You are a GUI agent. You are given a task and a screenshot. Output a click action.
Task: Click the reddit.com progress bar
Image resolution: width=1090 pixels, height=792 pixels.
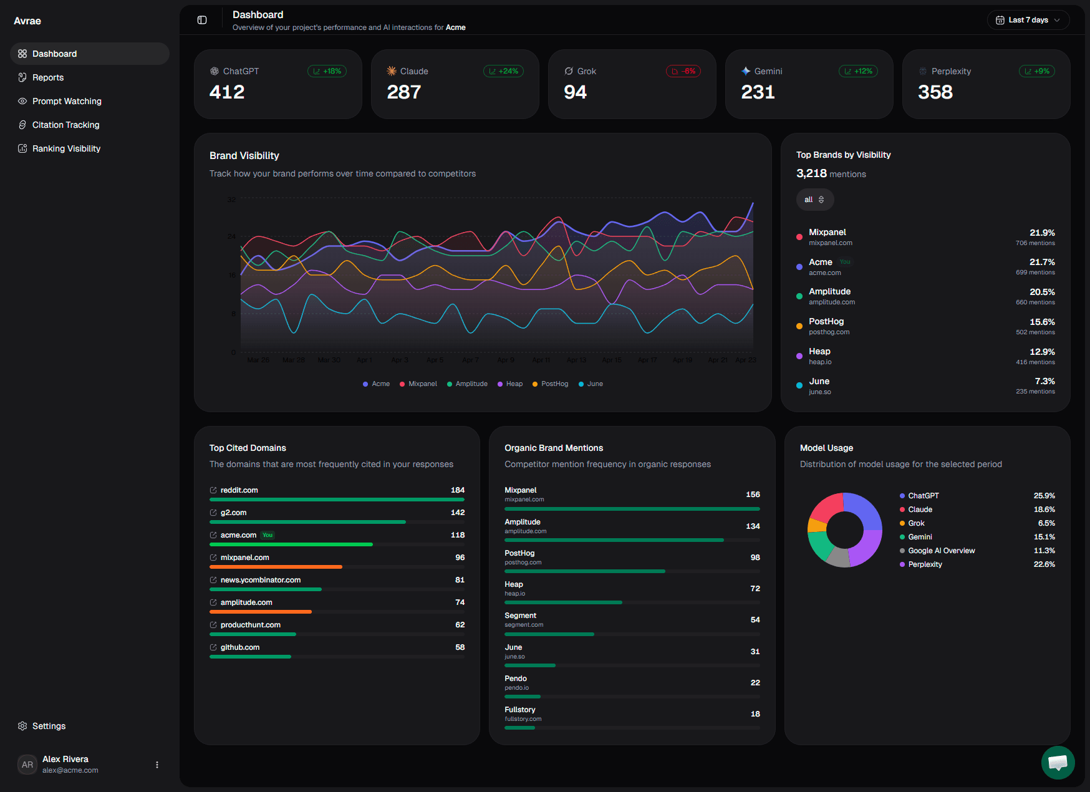click(337, 500)
